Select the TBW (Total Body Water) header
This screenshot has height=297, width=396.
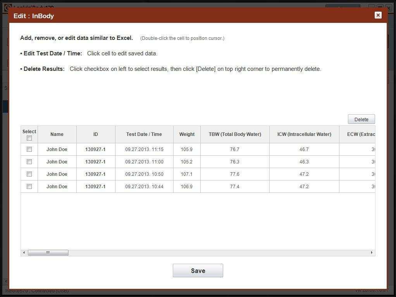(235, 134)
